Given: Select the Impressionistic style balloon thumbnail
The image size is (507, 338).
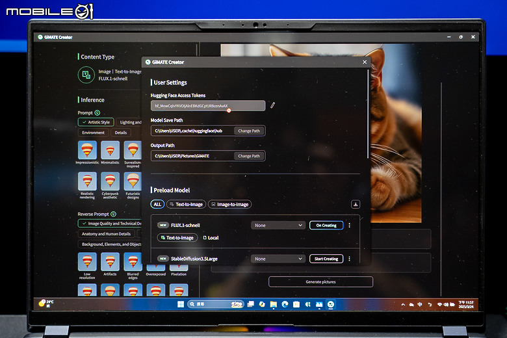Looking at the screenshot, I should [x=87, y=150].
